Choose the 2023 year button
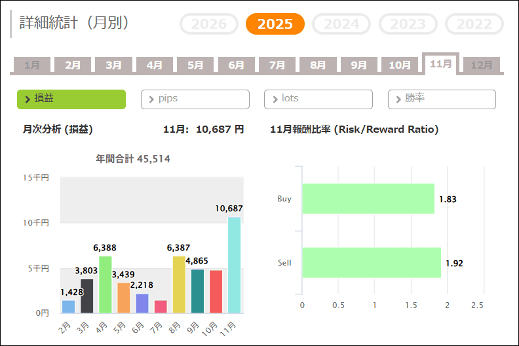This screenshot has width=519, height=346. pyautogui.click(x=408, y=24)
